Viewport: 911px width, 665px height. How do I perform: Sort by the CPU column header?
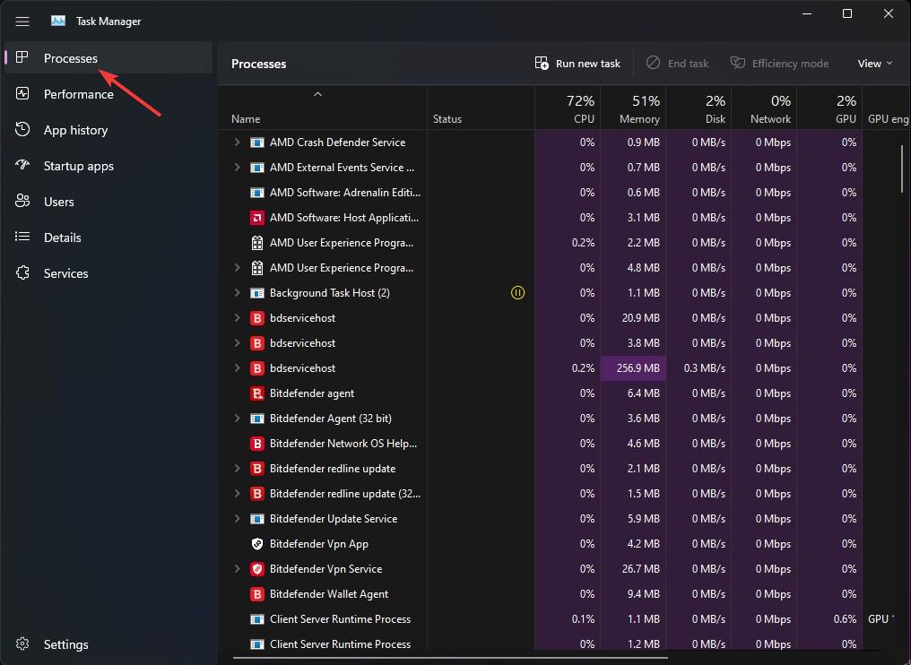click(x=568, y=108)
